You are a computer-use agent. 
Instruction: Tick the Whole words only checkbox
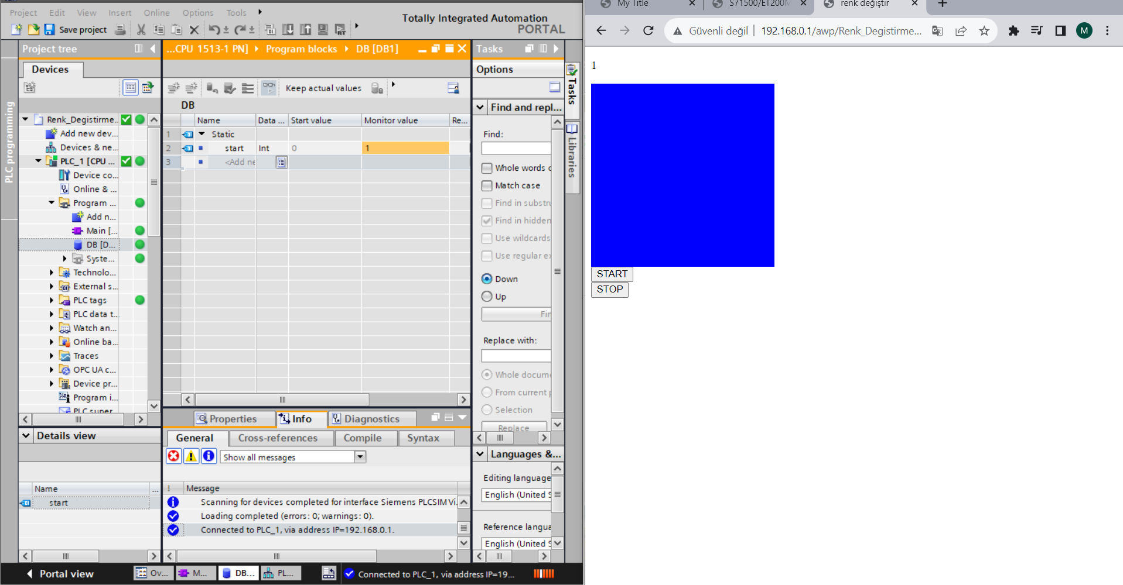point(487,168)
